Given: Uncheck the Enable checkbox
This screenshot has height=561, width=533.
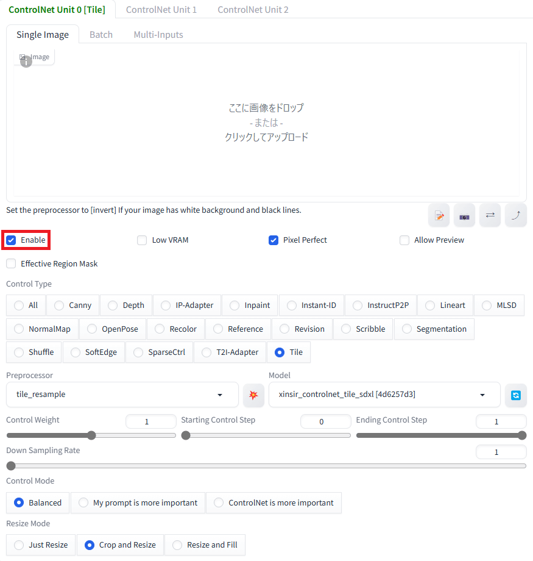Looking at the screenshot, I should (x=11, y=240).
